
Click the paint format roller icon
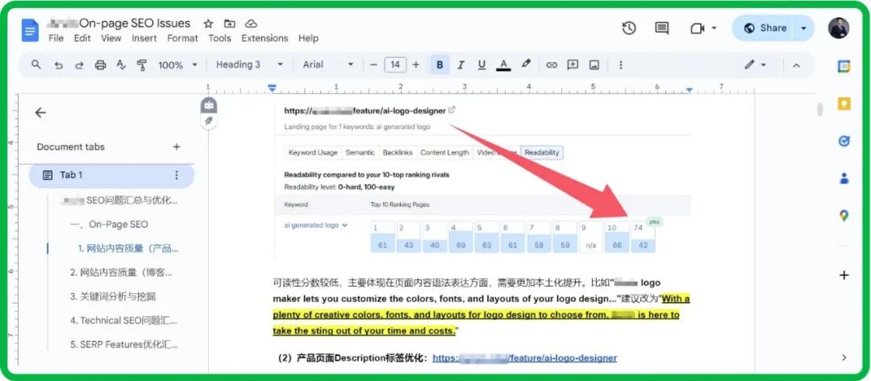click(142, 65)
